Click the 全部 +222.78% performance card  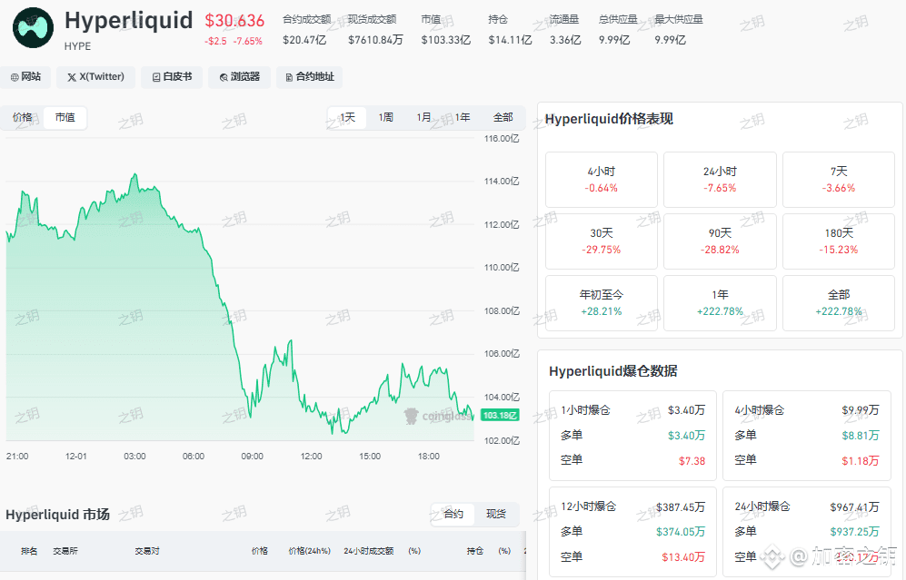[x=839, y=303]
